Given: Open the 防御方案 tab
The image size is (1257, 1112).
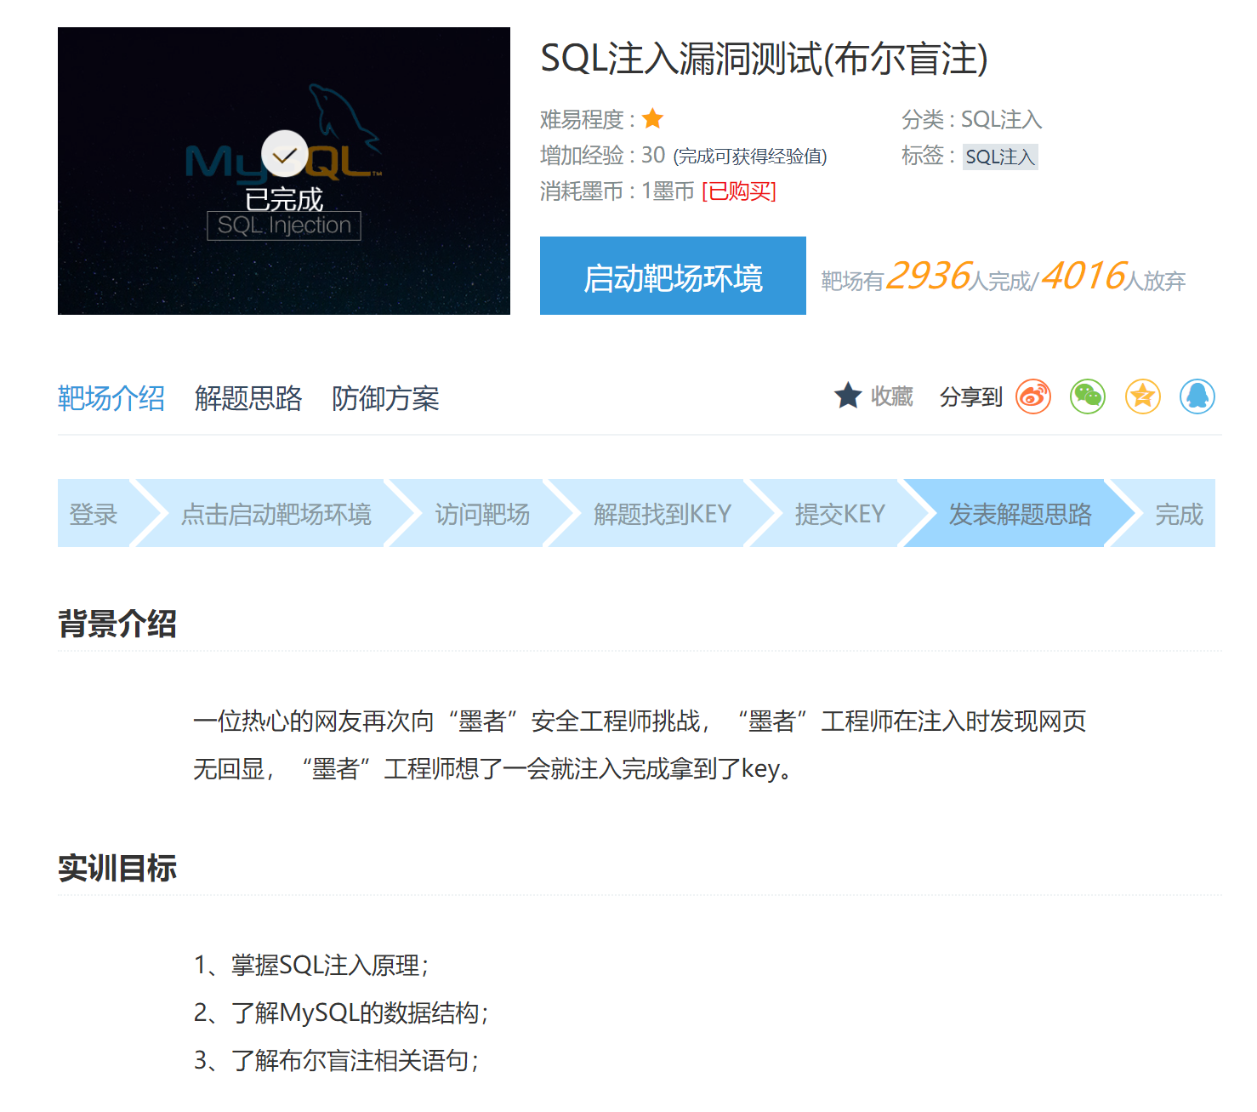Looking at the screenshot, I should click(x=386, y=398).
